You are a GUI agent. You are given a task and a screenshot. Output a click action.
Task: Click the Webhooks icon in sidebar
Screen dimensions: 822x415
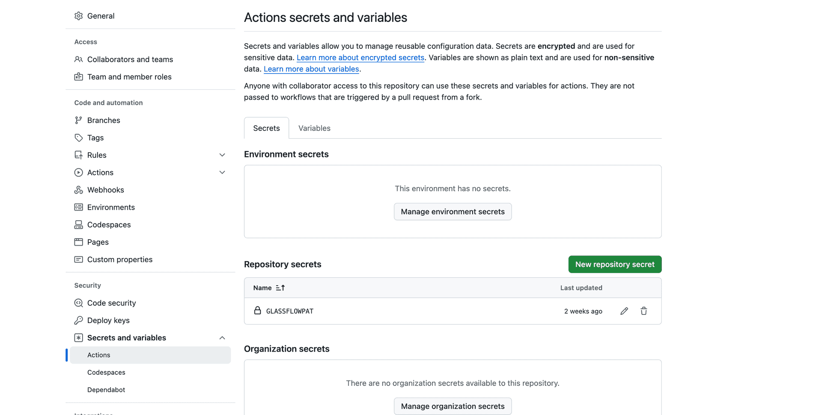point(78,190)
